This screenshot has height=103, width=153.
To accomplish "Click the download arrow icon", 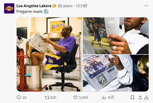I will click(x=146, y=97).
